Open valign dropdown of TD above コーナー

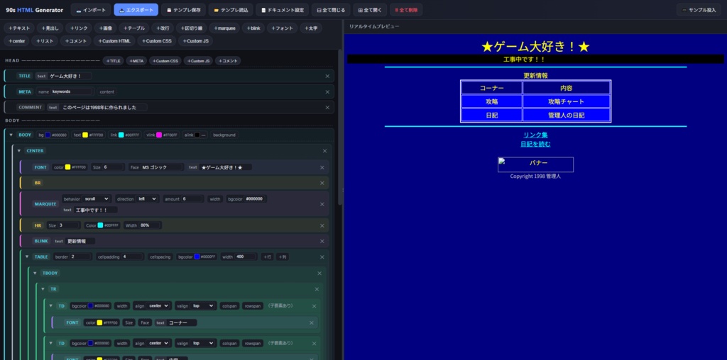[202, 306]
